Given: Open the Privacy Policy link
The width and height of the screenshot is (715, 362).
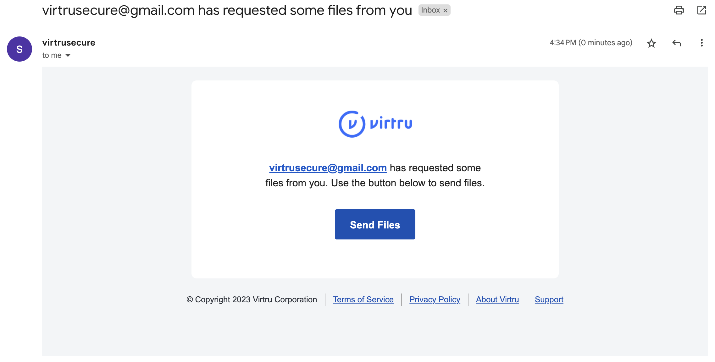Looking at the screenshot, I should point(435,299).
